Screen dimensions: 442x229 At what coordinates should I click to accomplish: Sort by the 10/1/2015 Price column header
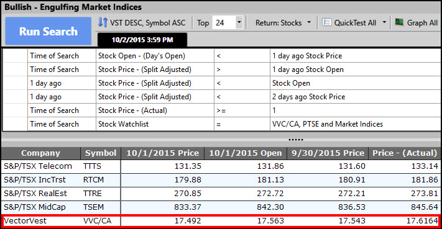163,153
